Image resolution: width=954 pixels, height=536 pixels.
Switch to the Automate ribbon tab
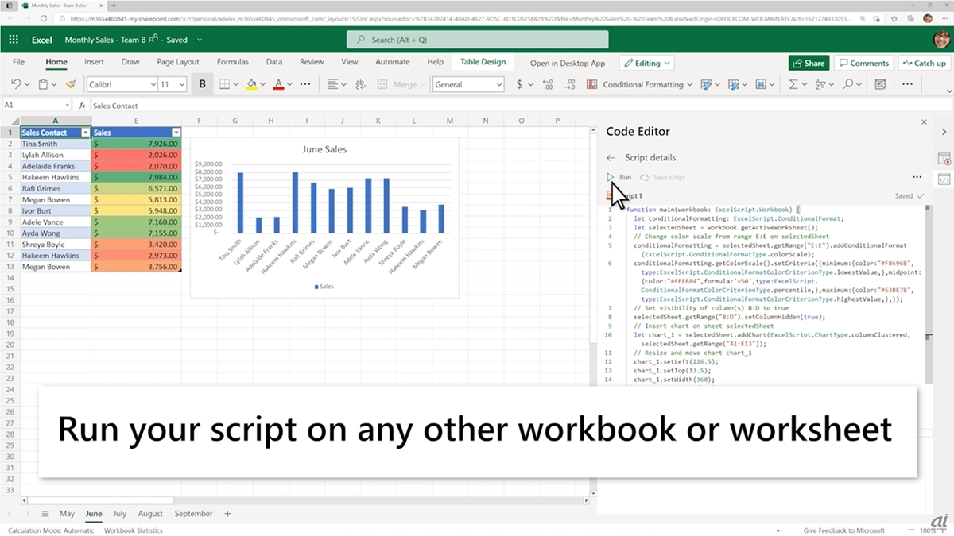coord(392,62)
